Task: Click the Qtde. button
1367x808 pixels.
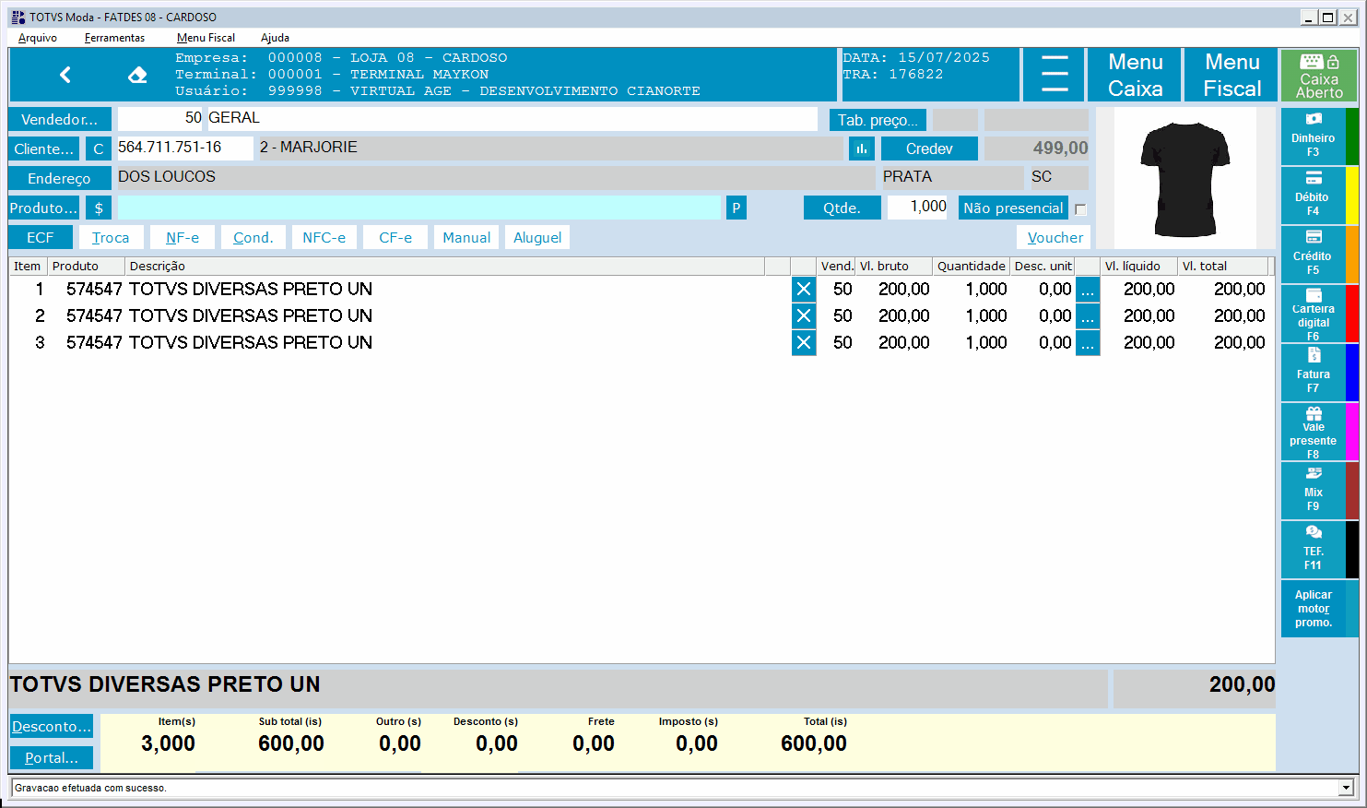Action: pyautogui.click(x=842, y=208)
